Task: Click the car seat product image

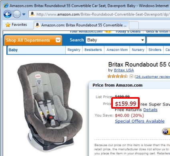Action: tap(50, 107)
